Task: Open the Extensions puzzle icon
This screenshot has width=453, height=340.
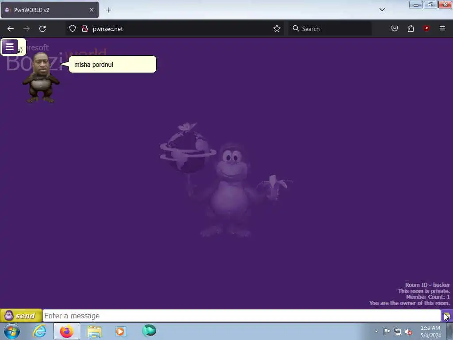Action: pos(411,28)
